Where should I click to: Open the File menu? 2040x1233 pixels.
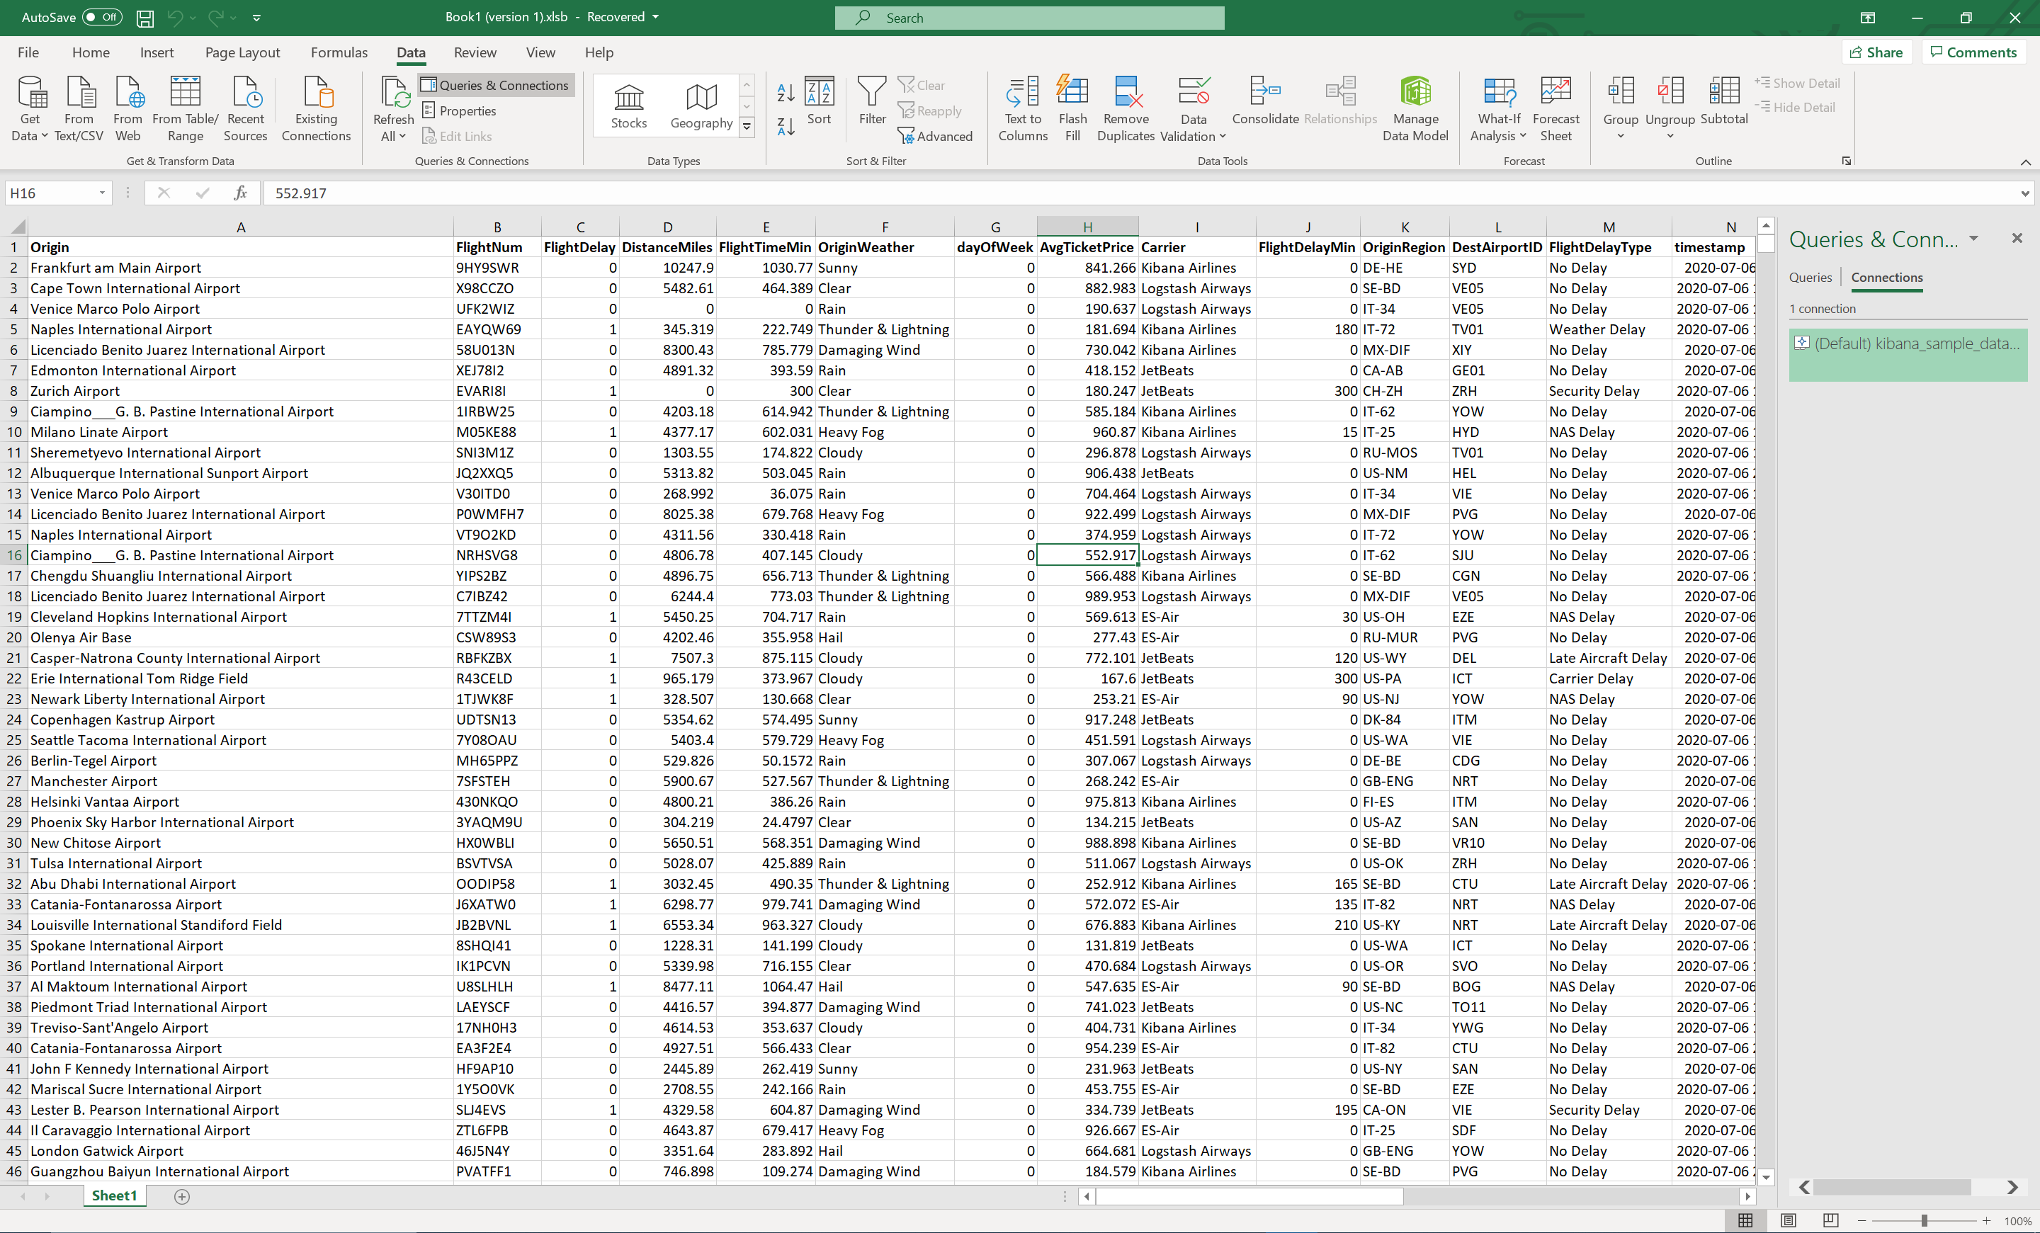[x=28, y=52]
